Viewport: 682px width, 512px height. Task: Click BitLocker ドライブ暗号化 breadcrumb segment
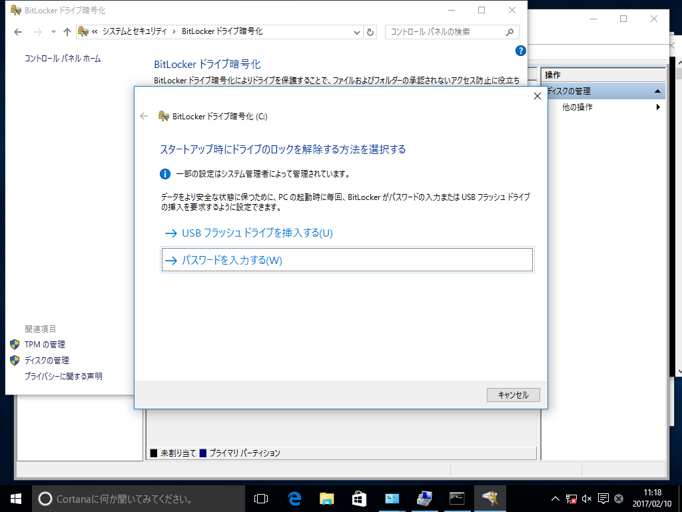[222, 31]
